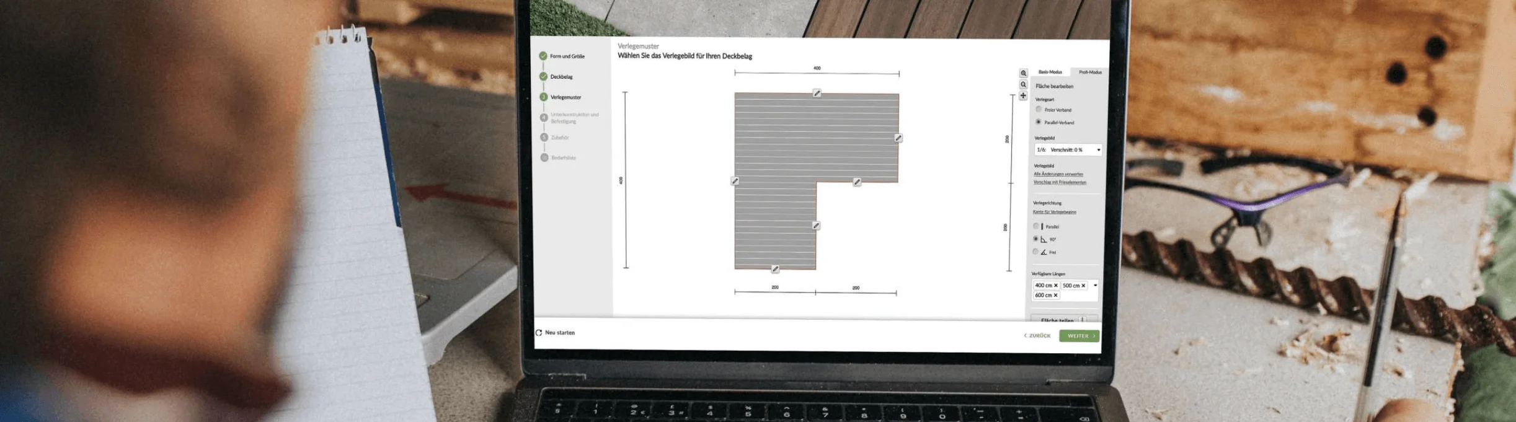Click the green check beside Deckbelag
Viewport: 1516px width, 422px height.
coord(543,76)
